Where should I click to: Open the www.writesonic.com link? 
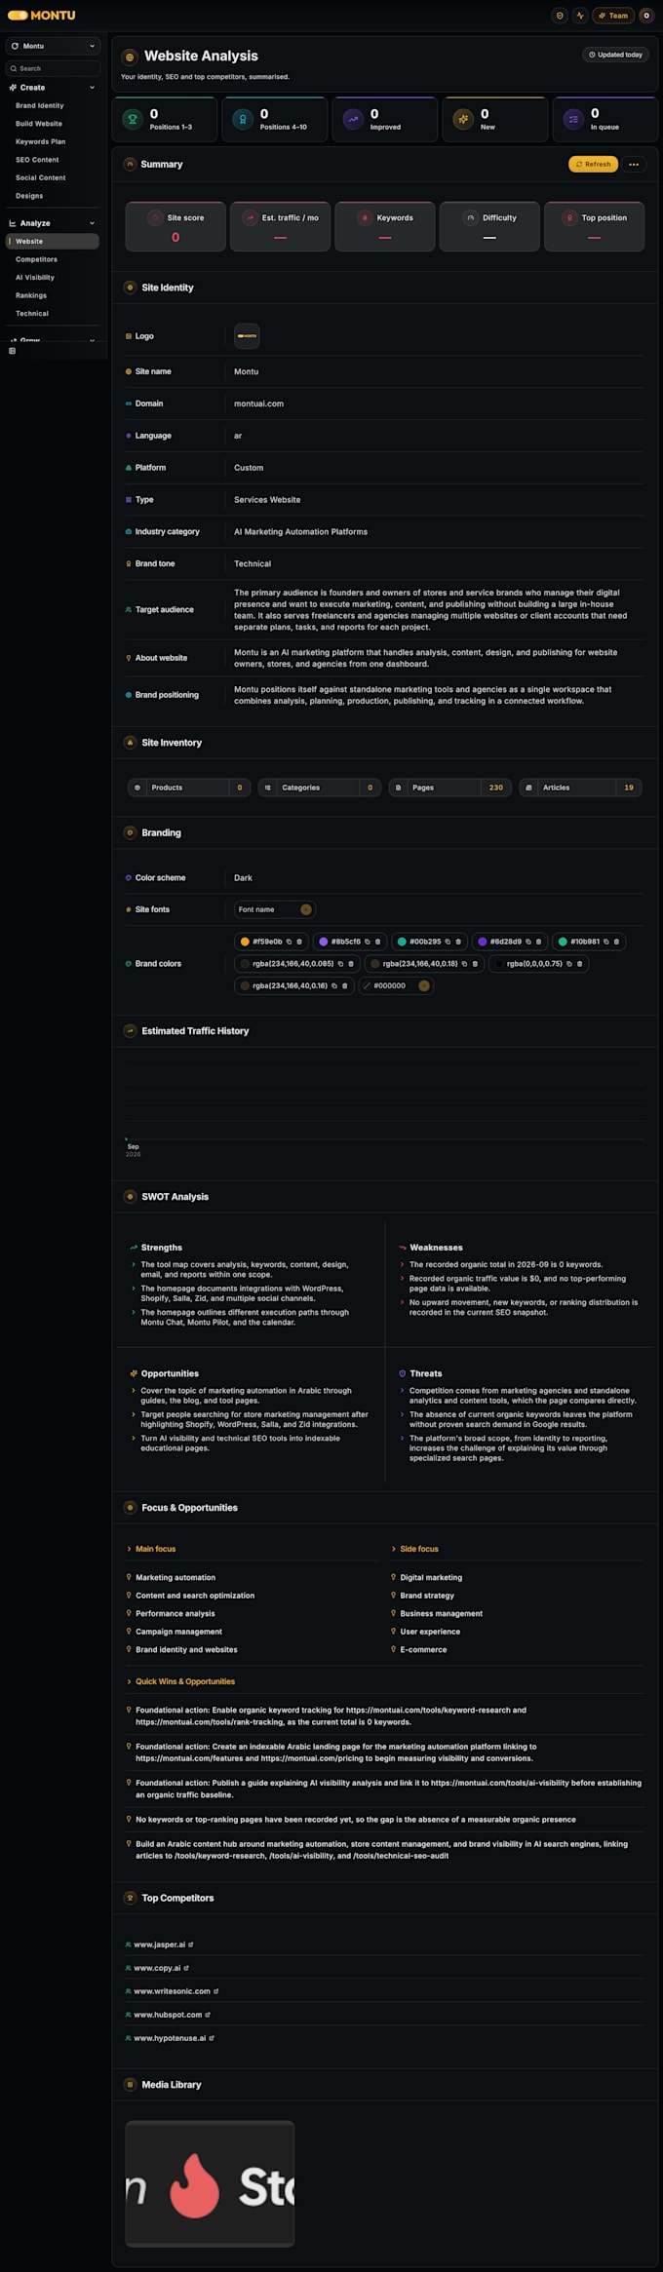(172, 1991)
